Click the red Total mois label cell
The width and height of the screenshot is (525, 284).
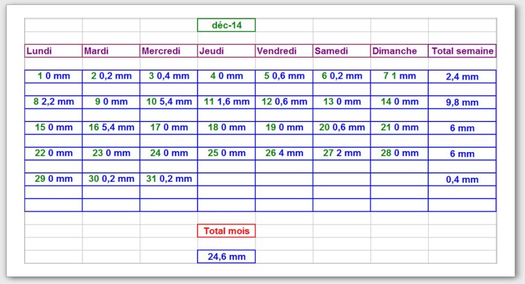coord(226,231)
